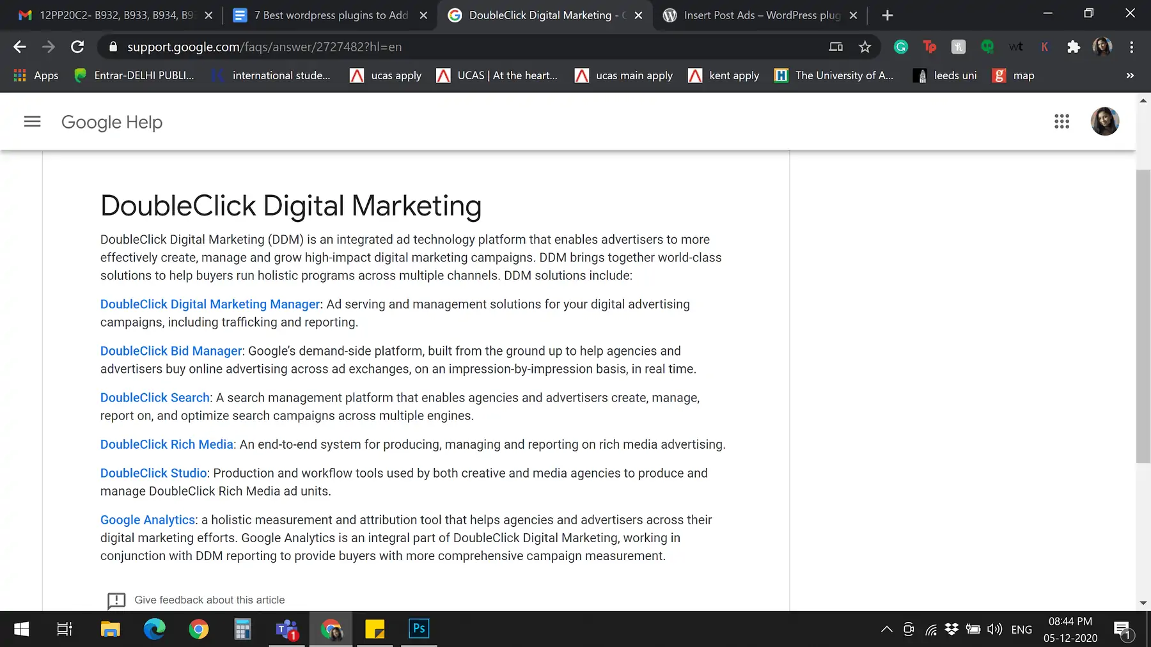Open the map bookmark
Image resolution: width=1151 pixels, height=647 pixels.
point(1014,75)
